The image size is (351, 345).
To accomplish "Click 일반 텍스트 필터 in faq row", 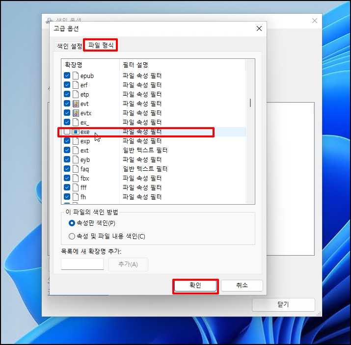I will pyautogui.click(x=145, y=169).
